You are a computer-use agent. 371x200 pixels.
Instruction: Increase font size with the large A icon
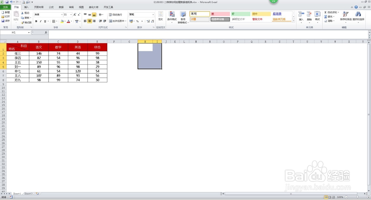(75, 15)
